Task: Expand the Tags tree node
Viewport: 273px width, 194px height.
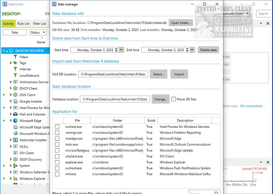Action: point(10,63)
